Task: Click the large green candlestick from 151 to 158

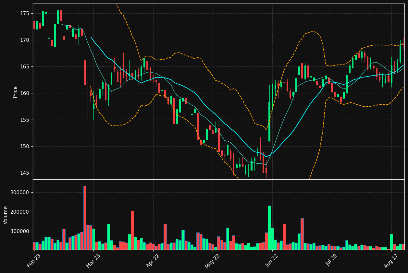Action: click(x=269, y=122)
